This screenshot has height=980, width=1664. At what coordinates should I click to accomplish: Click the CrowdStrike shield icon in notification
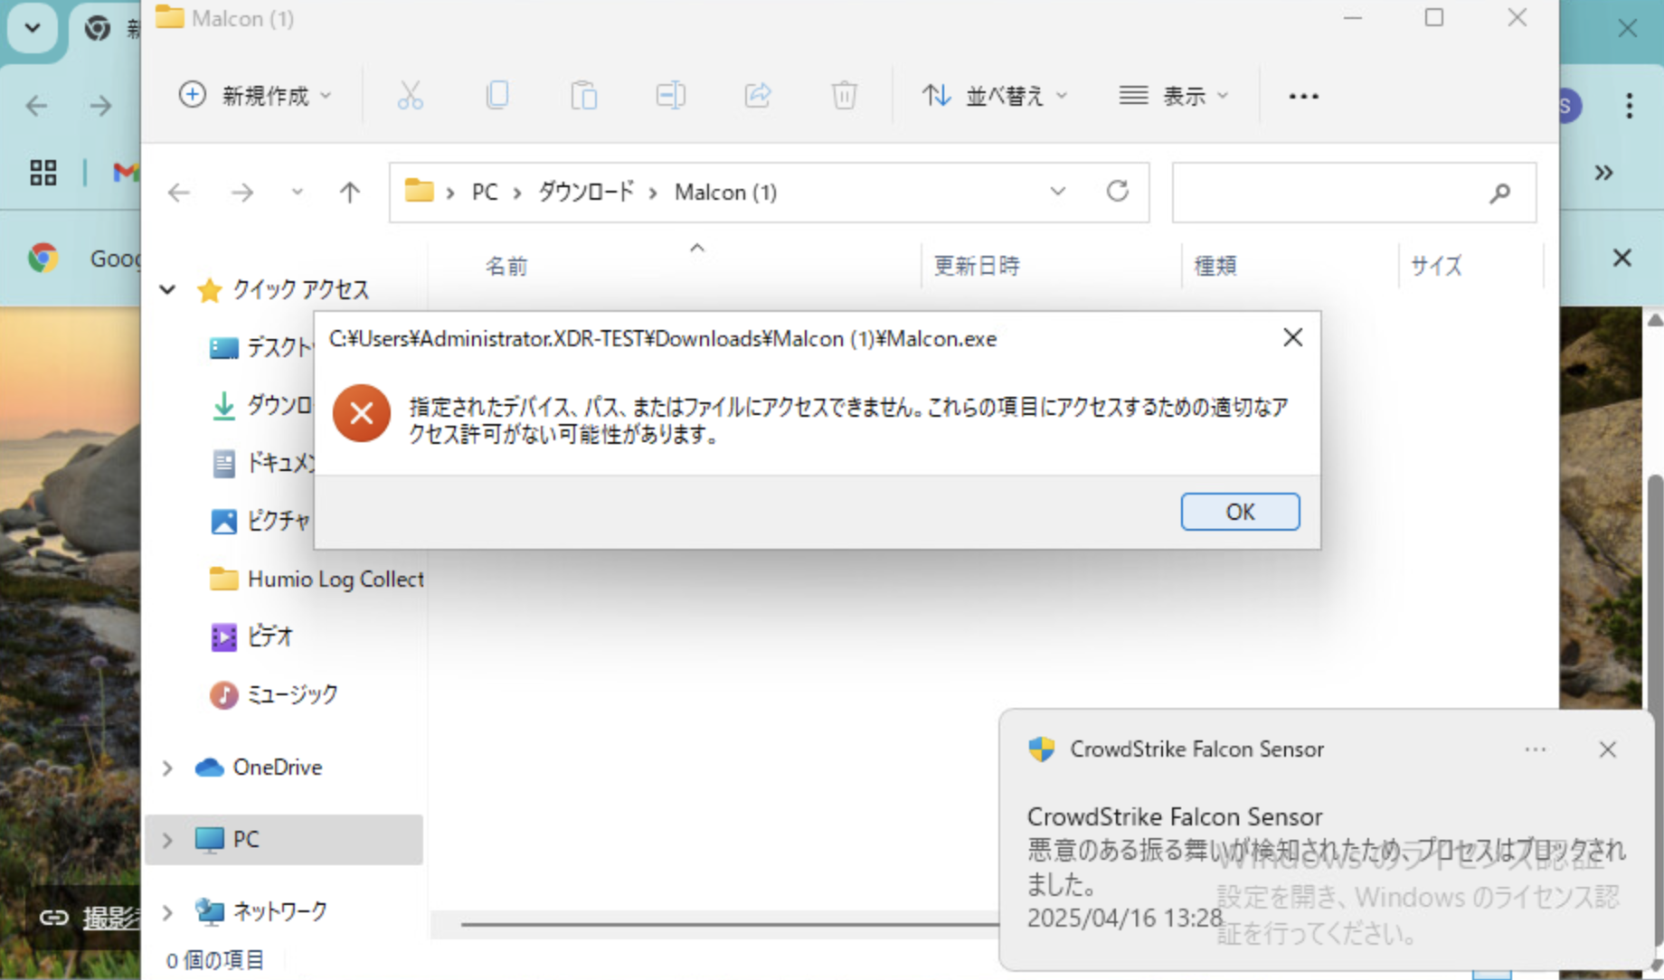tap(1042, 749)
